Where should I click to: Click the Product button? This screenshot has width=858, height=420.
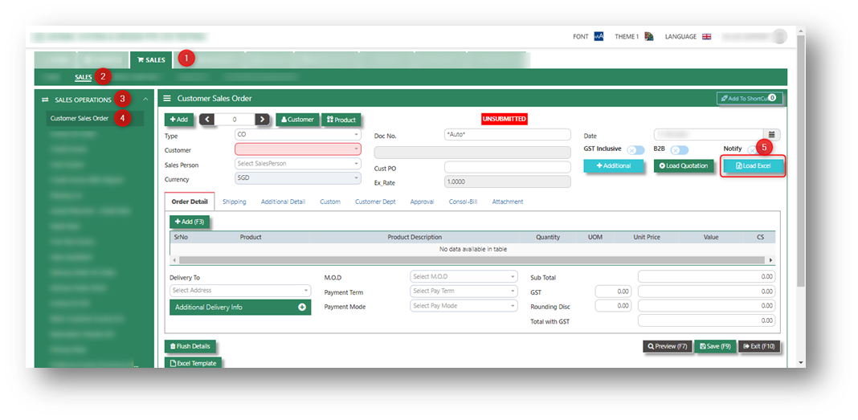click(x=341, y=119)
